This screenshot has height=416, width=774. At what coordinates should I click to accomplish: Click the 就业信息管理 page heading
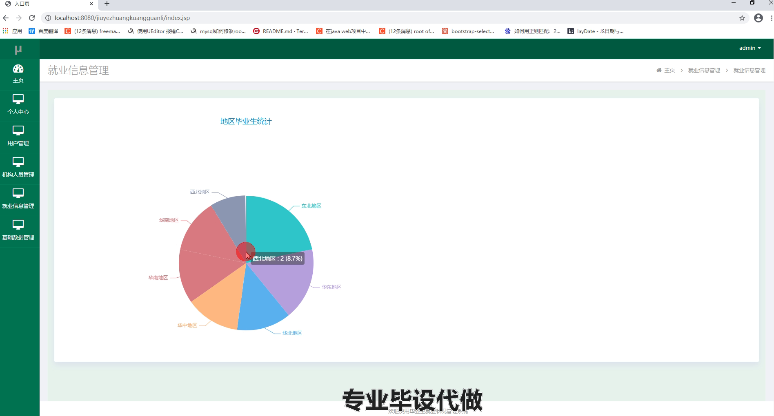(x=78, y=71)
